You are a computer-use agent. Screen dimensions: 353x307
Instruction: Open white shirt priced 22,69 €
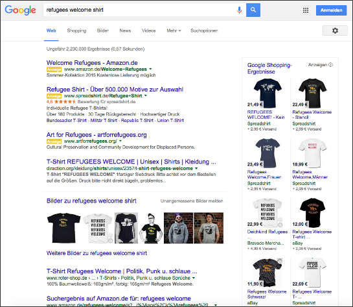[x=312, y=272]
